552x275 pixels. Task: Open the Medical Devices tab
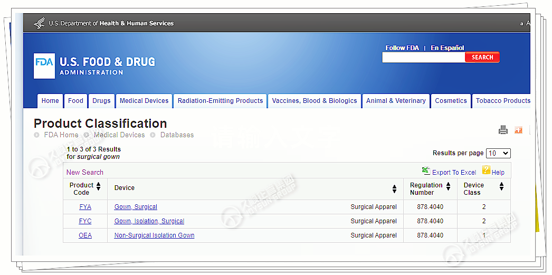tap(144, 101)
